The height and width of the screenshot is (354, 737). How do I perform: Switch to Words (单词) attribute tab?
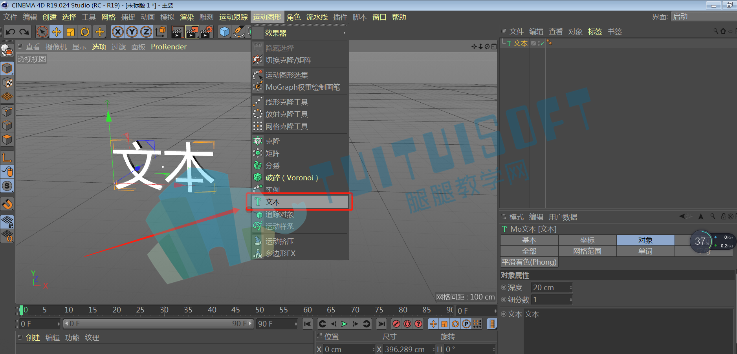click(x=645, y=251)
